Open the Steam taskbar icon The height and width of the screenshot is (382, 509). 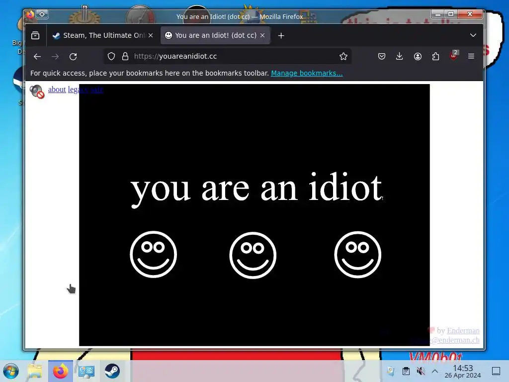tap(112, 371)
